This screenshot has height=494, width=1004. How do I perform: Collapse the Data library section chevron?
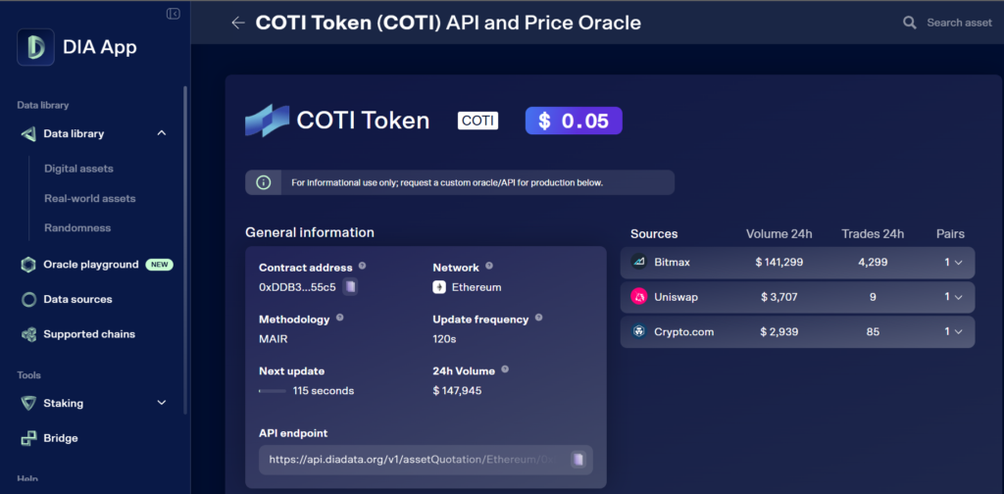coord(162,133)
